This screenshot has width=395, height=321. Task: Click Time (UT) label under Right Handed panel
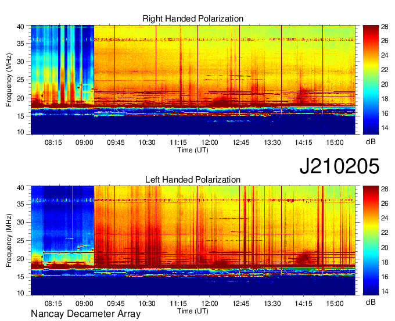tap(193, 150)
